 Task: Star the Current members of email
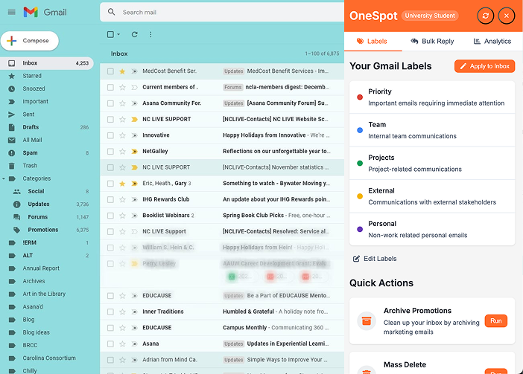(122, 87)
